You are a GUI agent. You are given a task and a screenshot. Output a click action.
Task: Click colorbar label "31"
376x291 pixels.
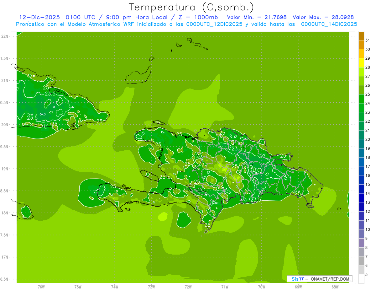[368, 40]
